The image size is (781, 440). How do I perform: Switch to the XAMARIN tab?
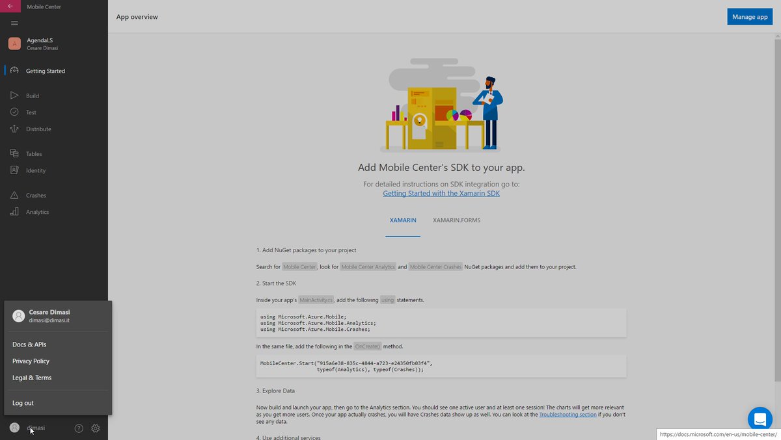[403, 220]
